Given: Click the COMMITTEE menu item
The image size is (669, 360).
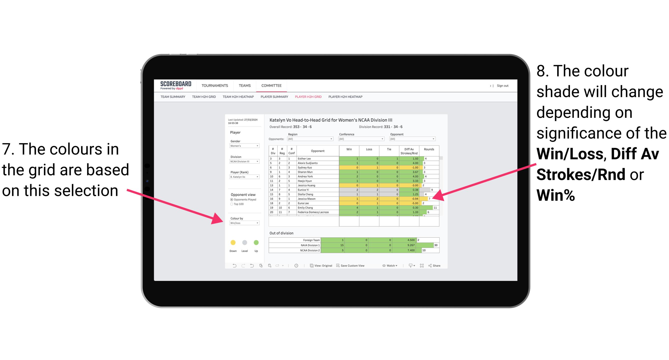Looking at the screenshot, I should pyautogui.click(x=272, y=86).
